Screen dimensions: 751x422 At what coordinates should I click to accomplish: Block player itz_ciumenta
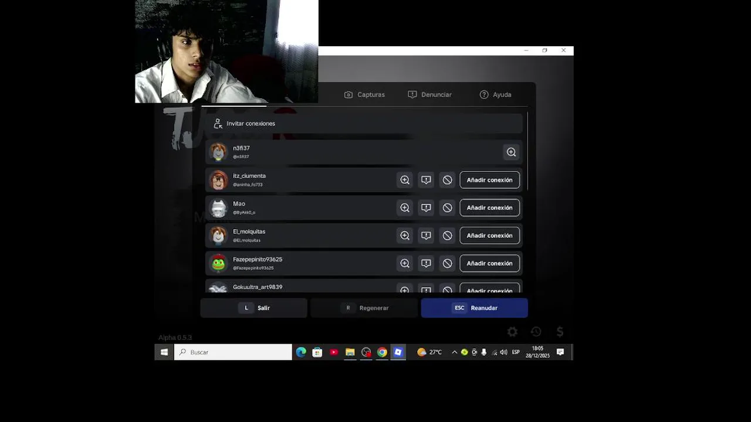447,180
